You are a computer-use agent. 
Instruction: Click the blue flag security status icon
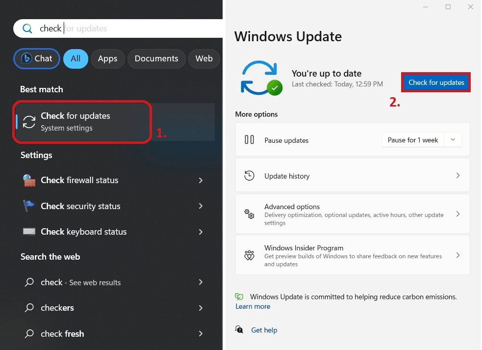click(x=29, y=206)
